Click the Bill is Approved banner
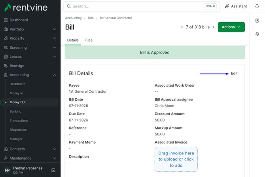Viewport: 265px width, 177px height. click(x=155, y=52)
